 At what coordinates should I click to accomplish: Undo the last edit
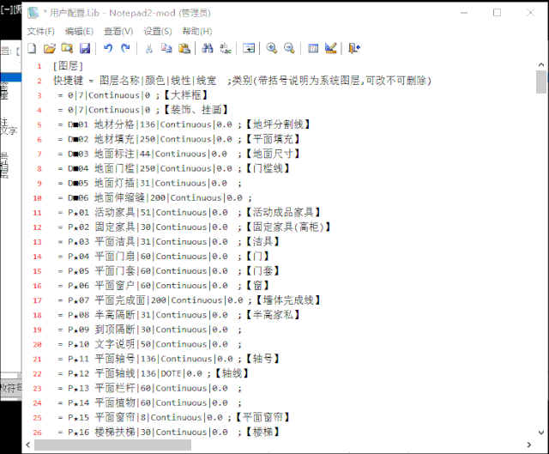(108, 48)
